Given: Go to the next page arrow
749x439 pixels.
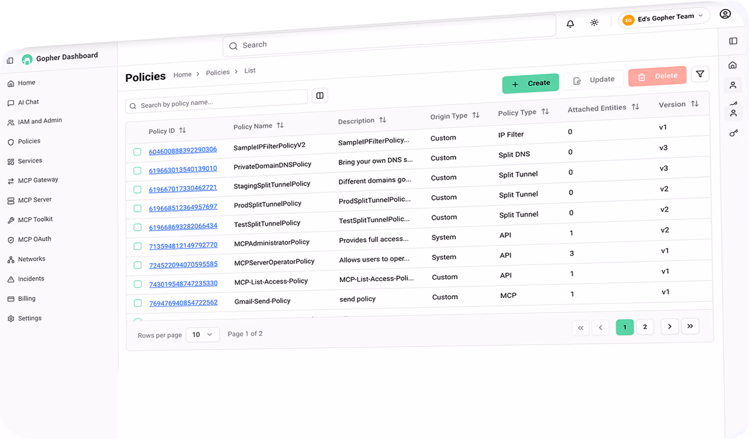Looking at the screenshot, I should pos(669,326).
